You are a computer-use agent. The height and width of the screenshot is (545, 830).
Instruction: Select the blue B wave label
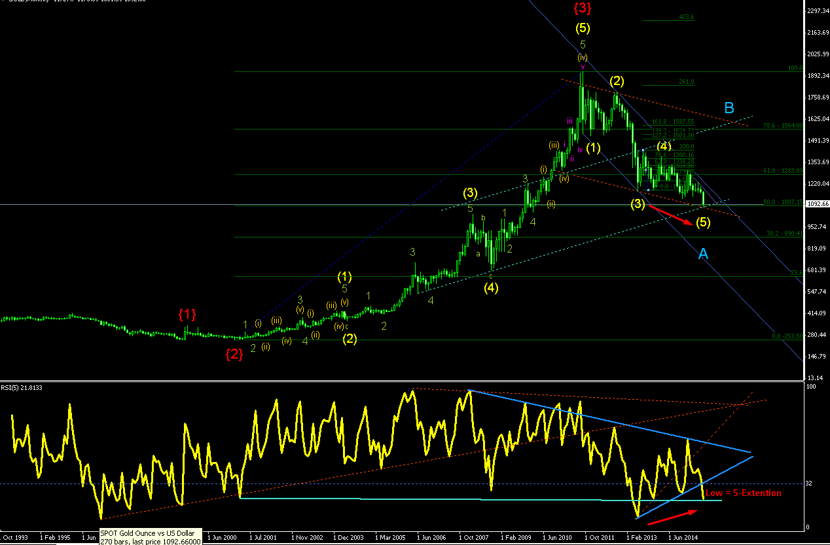point(731,107)
